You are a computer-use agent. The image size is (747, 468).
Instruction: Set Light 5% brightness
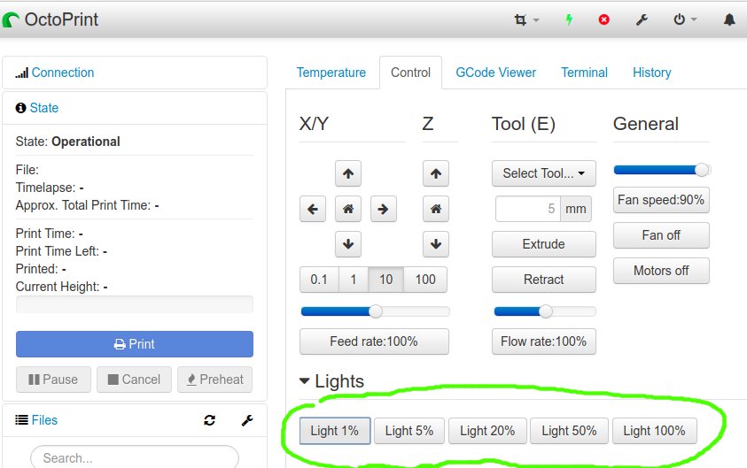click(x=409, y=431)
